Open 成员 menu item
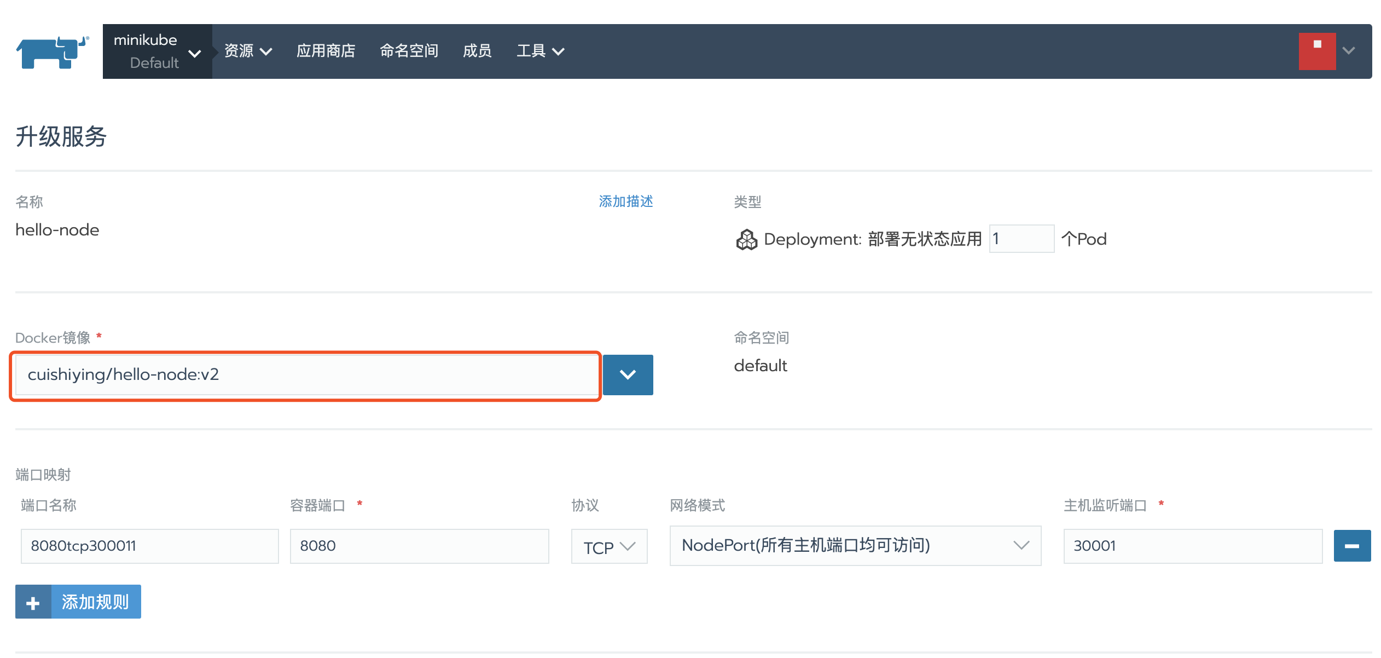Image resolution: width=1381 pixels, height=658 pixels. tap(477, 51)
